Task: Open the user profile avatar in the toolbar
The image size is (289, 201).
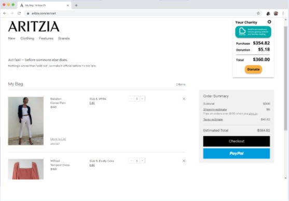Action: click(276, 13)
